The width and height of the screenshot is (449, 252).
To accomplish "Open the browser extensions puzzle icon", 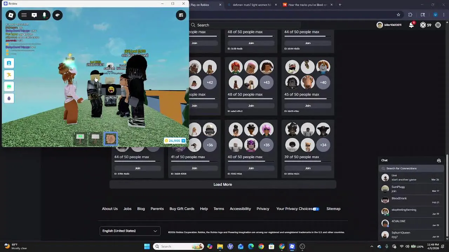I will 410,15.
